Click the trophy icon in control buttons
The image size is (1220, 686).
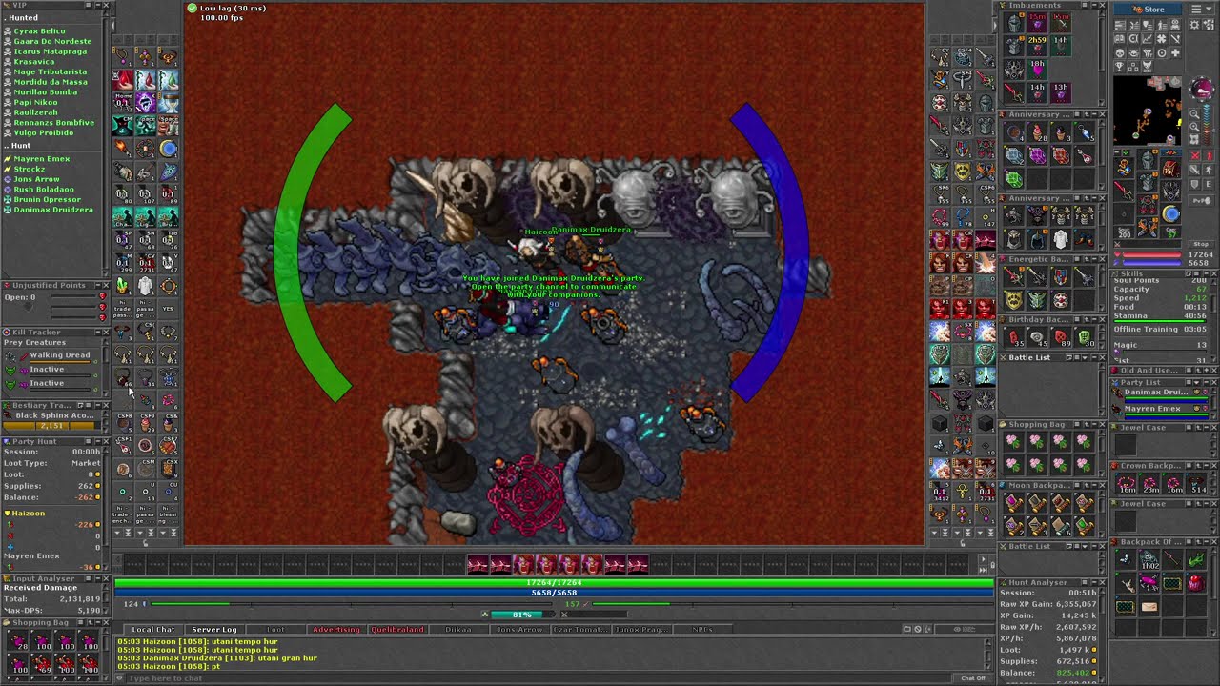tap(1120, 66)
